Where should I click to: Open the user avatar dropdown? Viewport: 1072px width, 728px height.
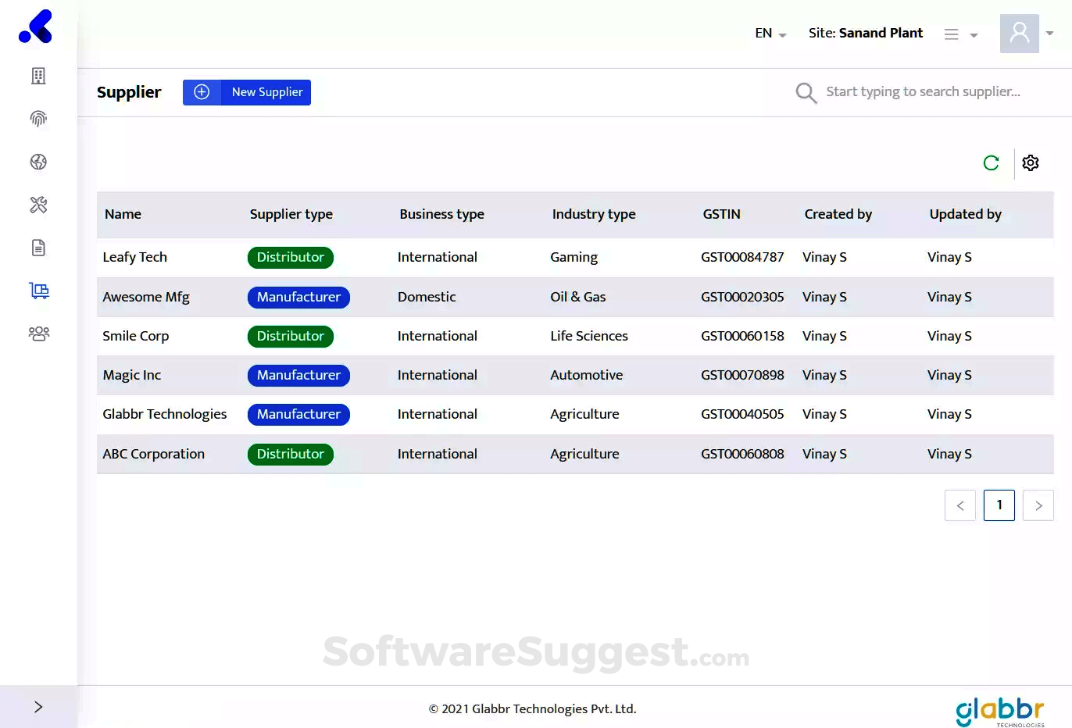(x=1027, y=33)
